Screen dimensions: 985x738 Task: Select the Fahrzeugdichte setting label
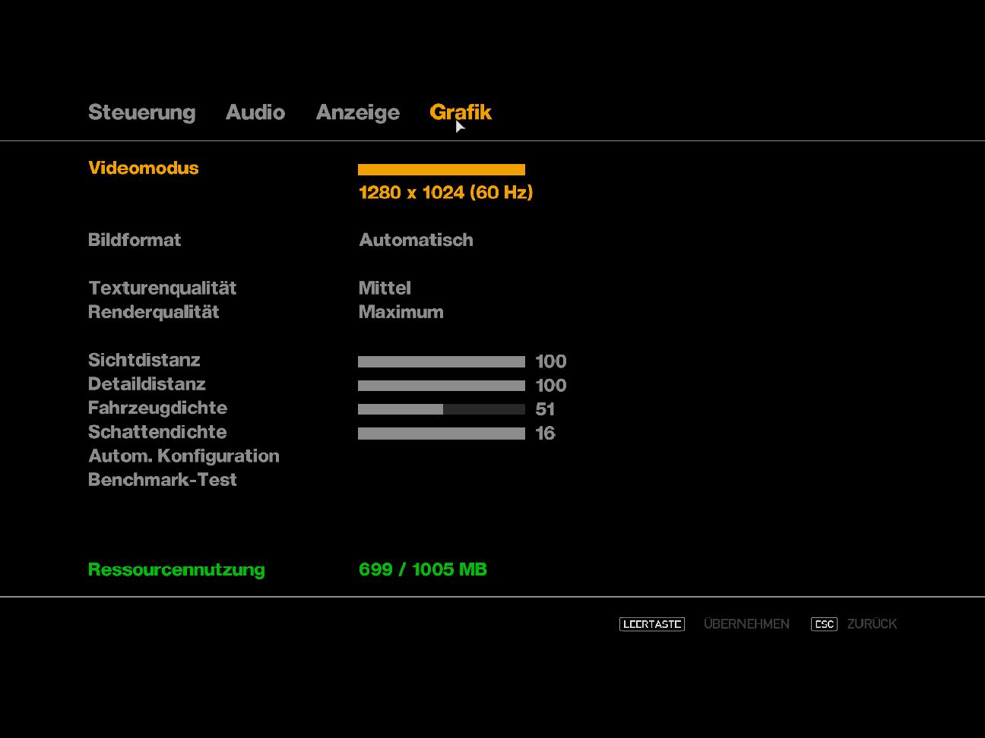coord(157,408)
